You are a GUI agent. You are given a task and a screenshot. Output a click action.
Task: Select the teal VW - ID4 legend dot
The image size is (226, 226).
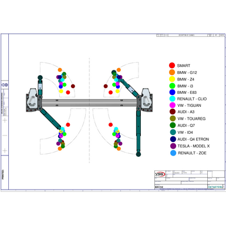pos(173,132)
